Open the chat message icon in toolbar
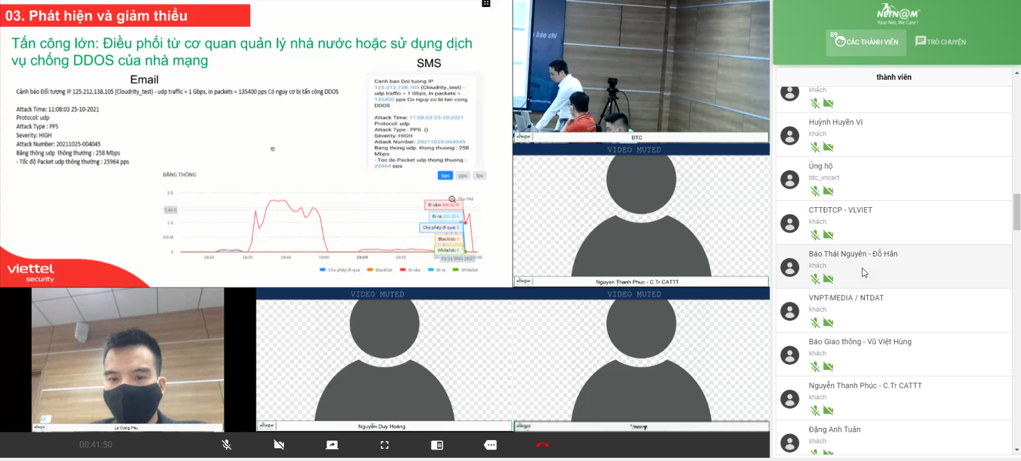Viewport: 1021px width, 461px height. 490,445
